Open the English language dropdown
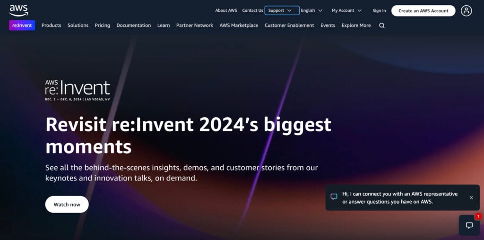This screenshot has height=240, width=484. click(x=311, y=10)
